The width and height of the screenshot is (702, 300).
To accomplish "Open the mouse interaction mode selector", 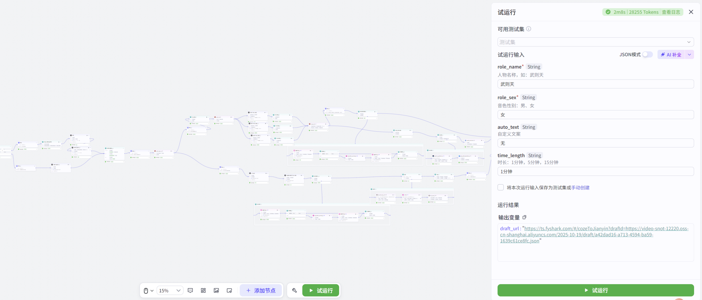I will (148, 290).
